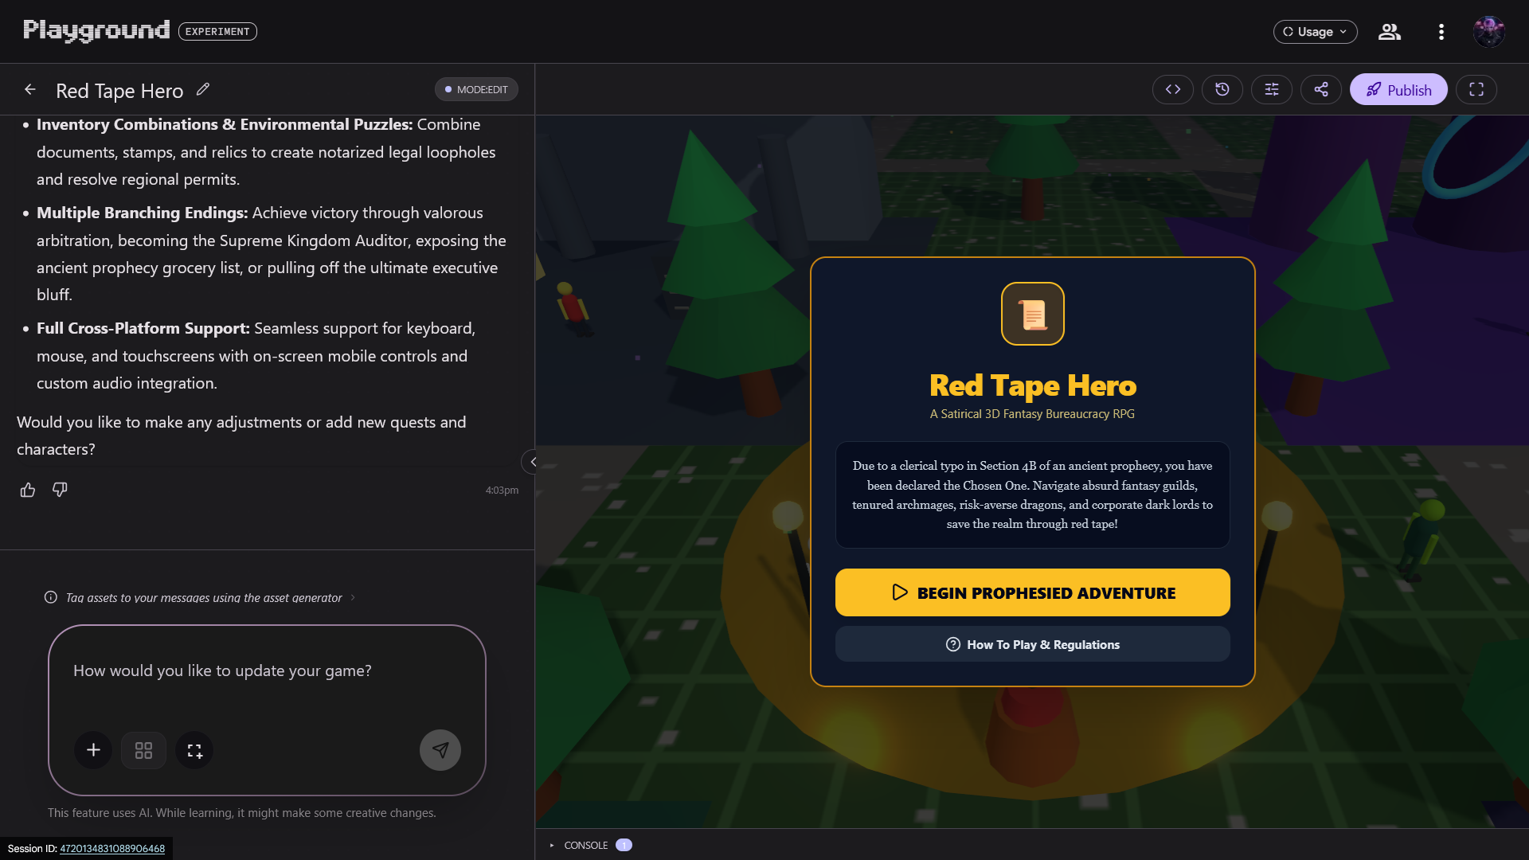The width and height of the screenshot is (1529, 860).
Task: Click 'Multiple Branching Endings:' heading text
Action: [x=143, y=213]
